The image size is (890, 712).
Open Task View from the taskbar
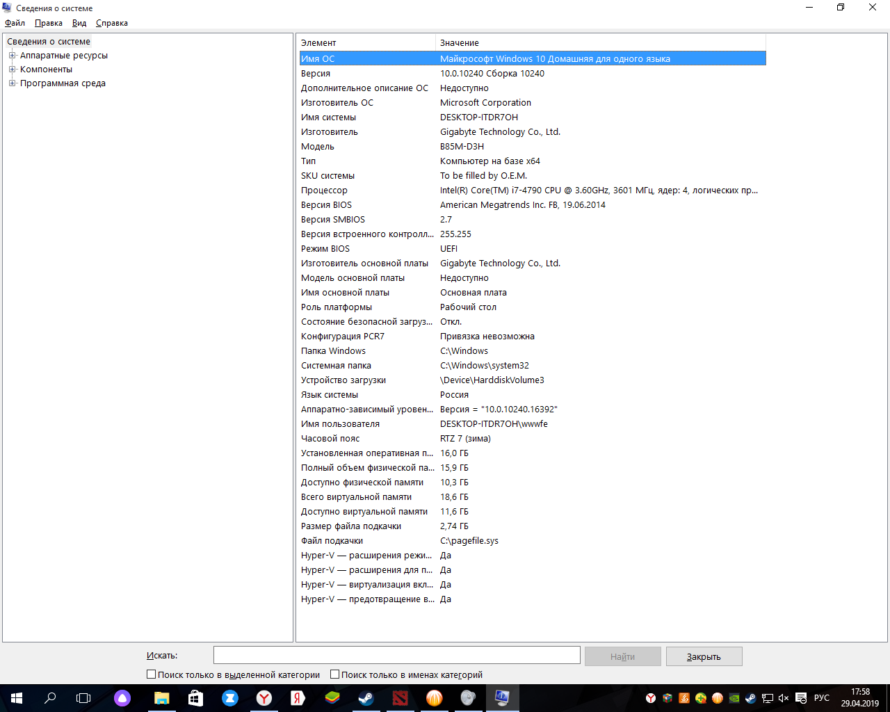pos(83,698)
